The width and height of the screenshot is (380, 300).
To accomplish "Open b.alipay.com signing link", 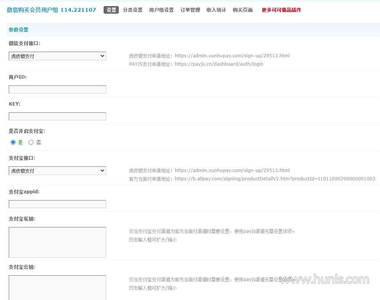I will coord(275,179).
